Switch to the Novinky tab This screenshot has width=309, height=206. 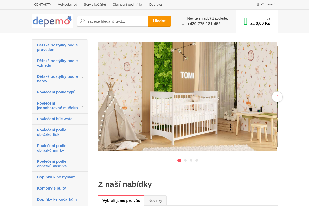(x=155, y=201)
